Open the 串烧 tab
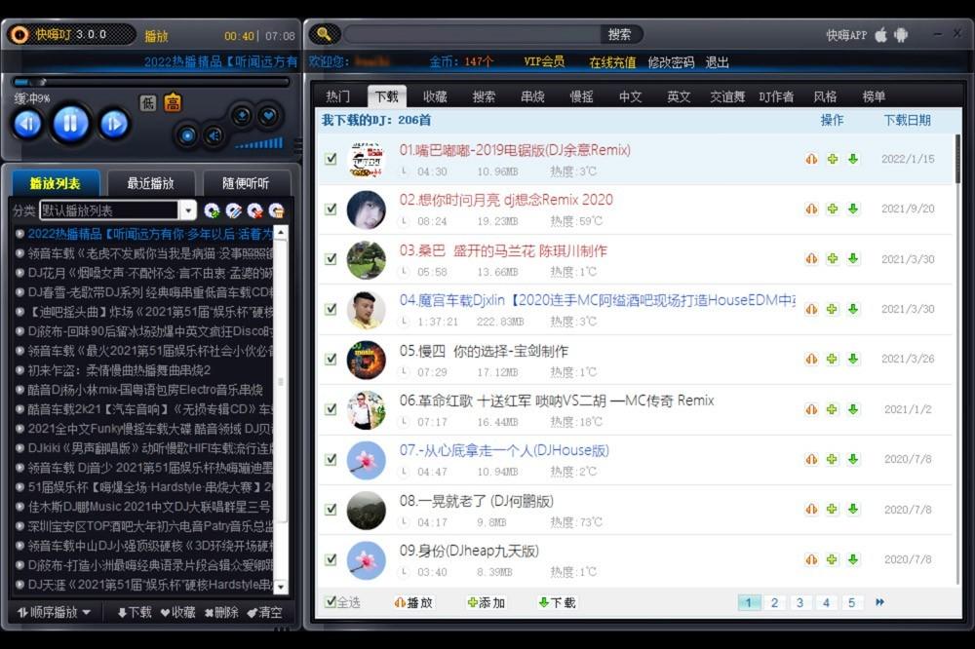The width and height of the screenshot is (975, 649). [x=532, y=96]
